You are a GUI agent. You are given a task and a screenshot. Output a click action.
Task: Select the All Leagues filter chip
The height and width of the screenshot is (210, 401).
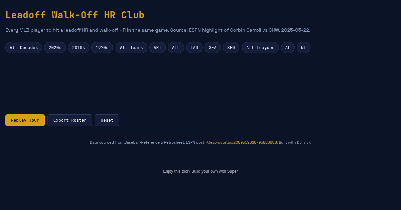[x=260, y=48]
